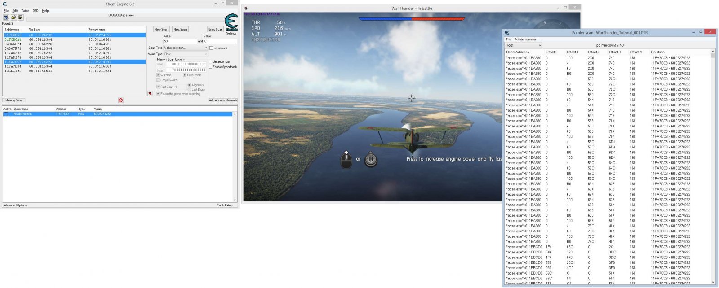Click the first scan Value field containing 59
The image size is (719, 288).
pyautogui.click(x=180, y=41)
